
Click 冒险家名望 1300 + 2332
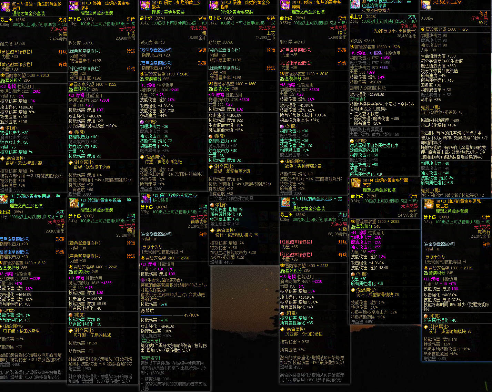tap(448, 268)
